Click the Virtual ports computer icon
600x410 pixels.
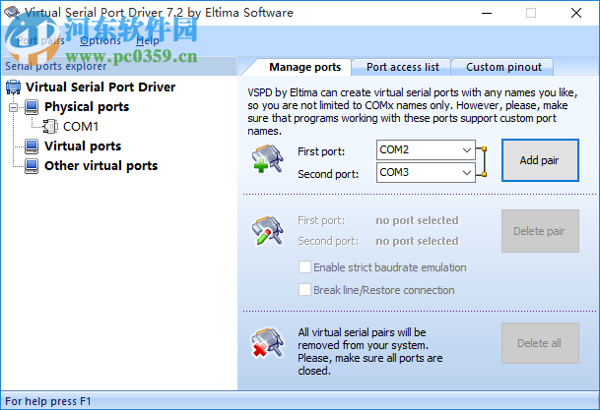tap(32, 146)
